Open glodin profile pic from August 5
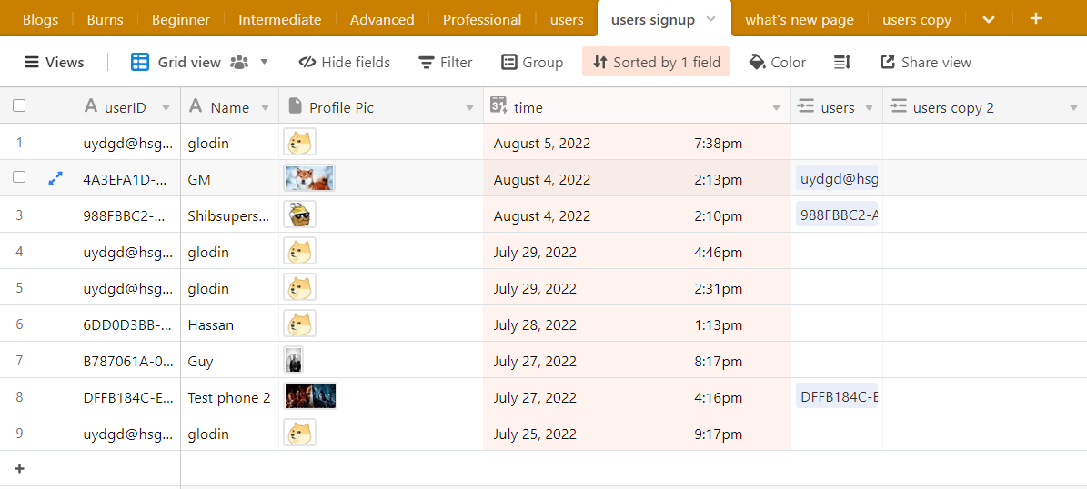1087x489 pixels. click(299, 143)
